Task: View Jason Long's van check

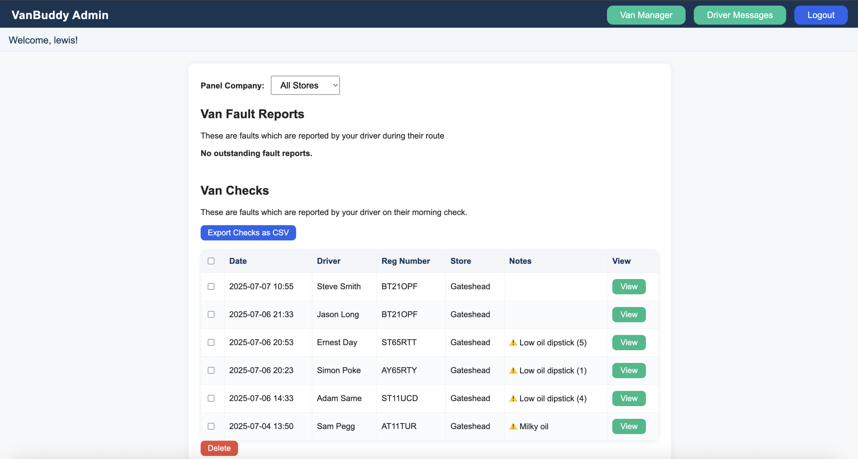Action: tap(629, 314)
